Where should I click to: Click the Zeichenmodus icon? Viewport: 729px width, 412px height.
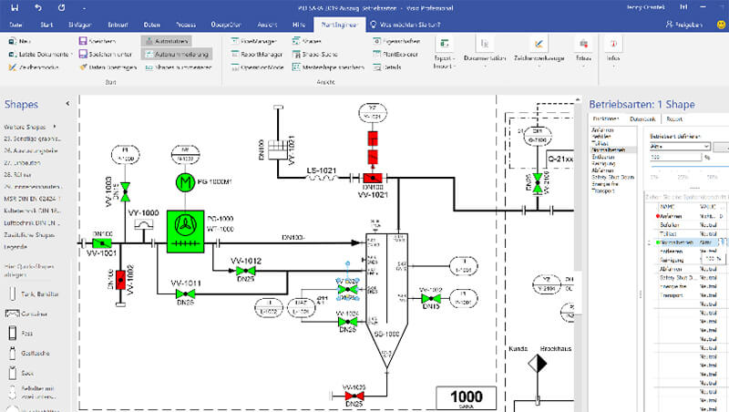(x=13, y=67)
